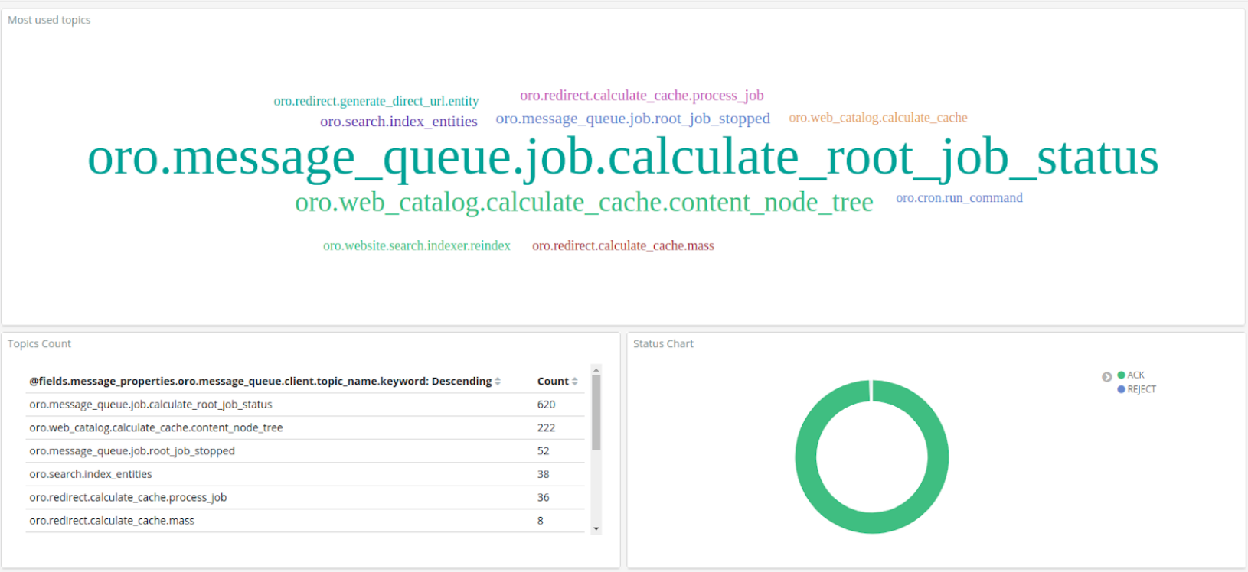The image size is (1248, 572).
Task: Click oro.website.search.indexer.reindex tag
Action: click(417, 246)
